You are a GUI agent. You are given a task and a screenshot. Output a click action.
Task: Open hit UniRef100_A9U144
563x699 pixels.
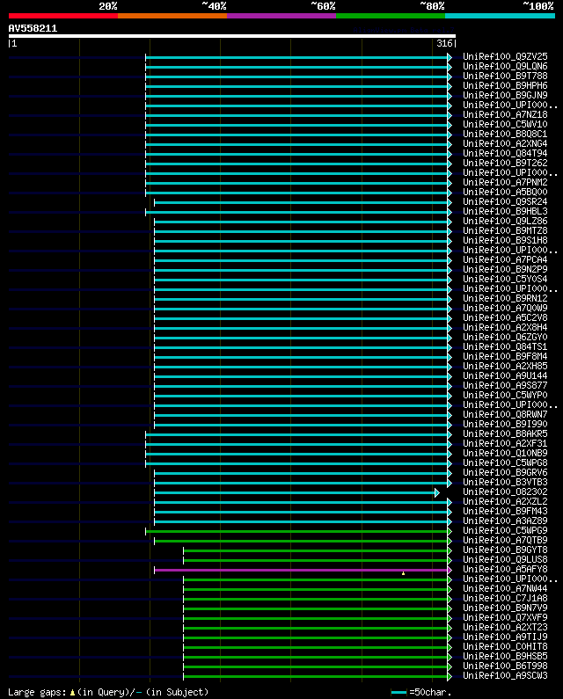[x=505, y=375]
